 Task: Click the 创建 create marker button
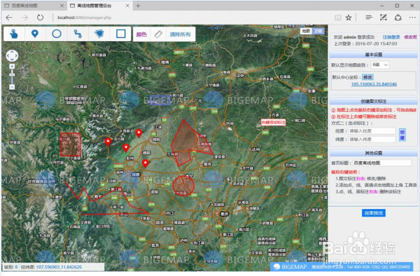[402, 135]
